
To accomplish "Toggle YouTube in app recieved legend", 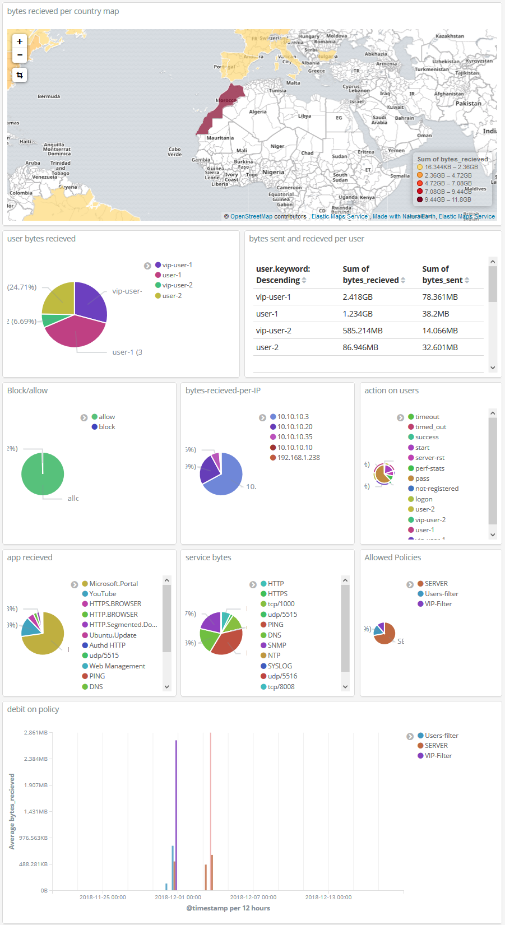I will [x=103, y=594].
